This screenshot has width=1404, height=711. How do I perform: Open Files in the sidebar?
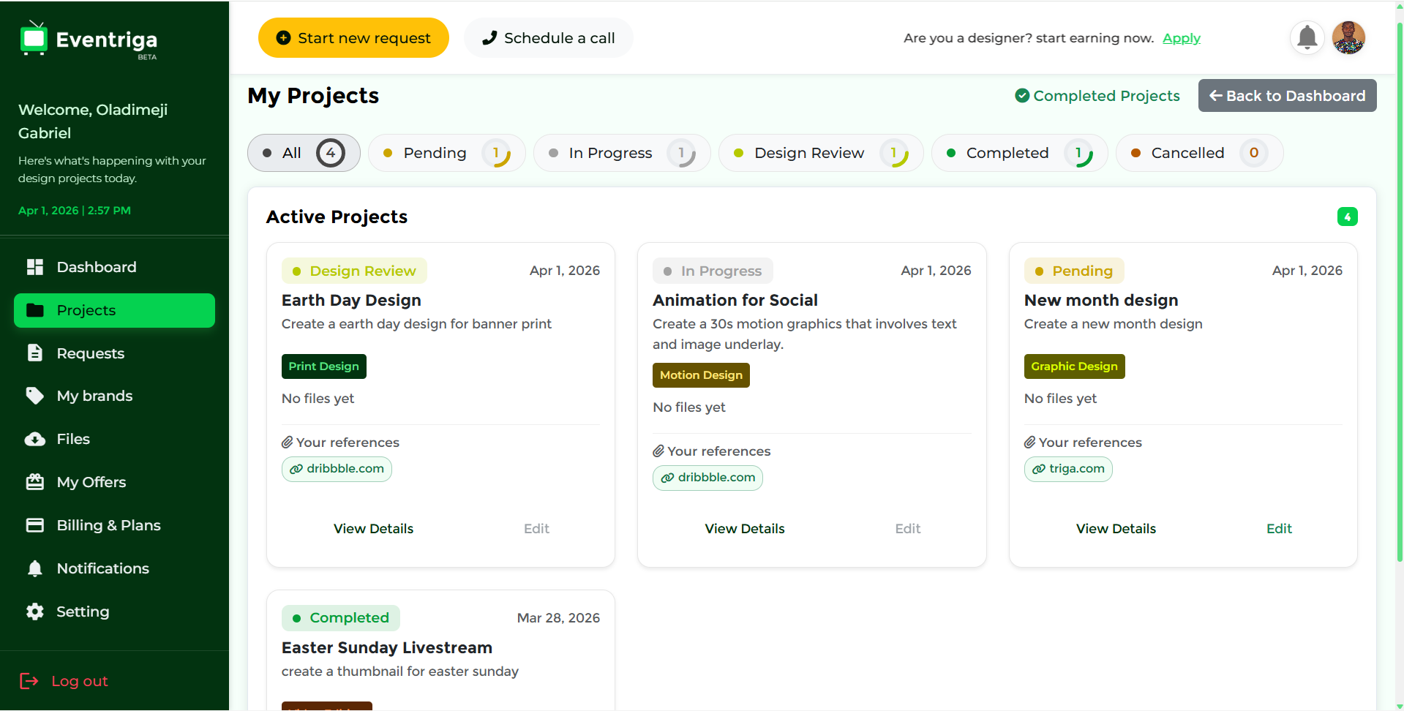pos(114,439)
